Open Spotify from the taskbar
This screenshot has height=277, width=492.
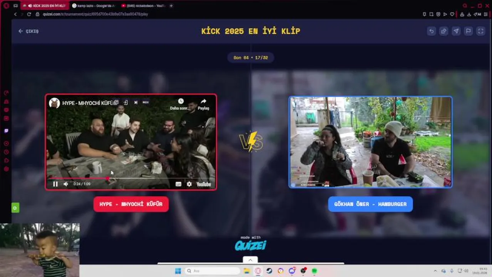[x=315, y=271]
